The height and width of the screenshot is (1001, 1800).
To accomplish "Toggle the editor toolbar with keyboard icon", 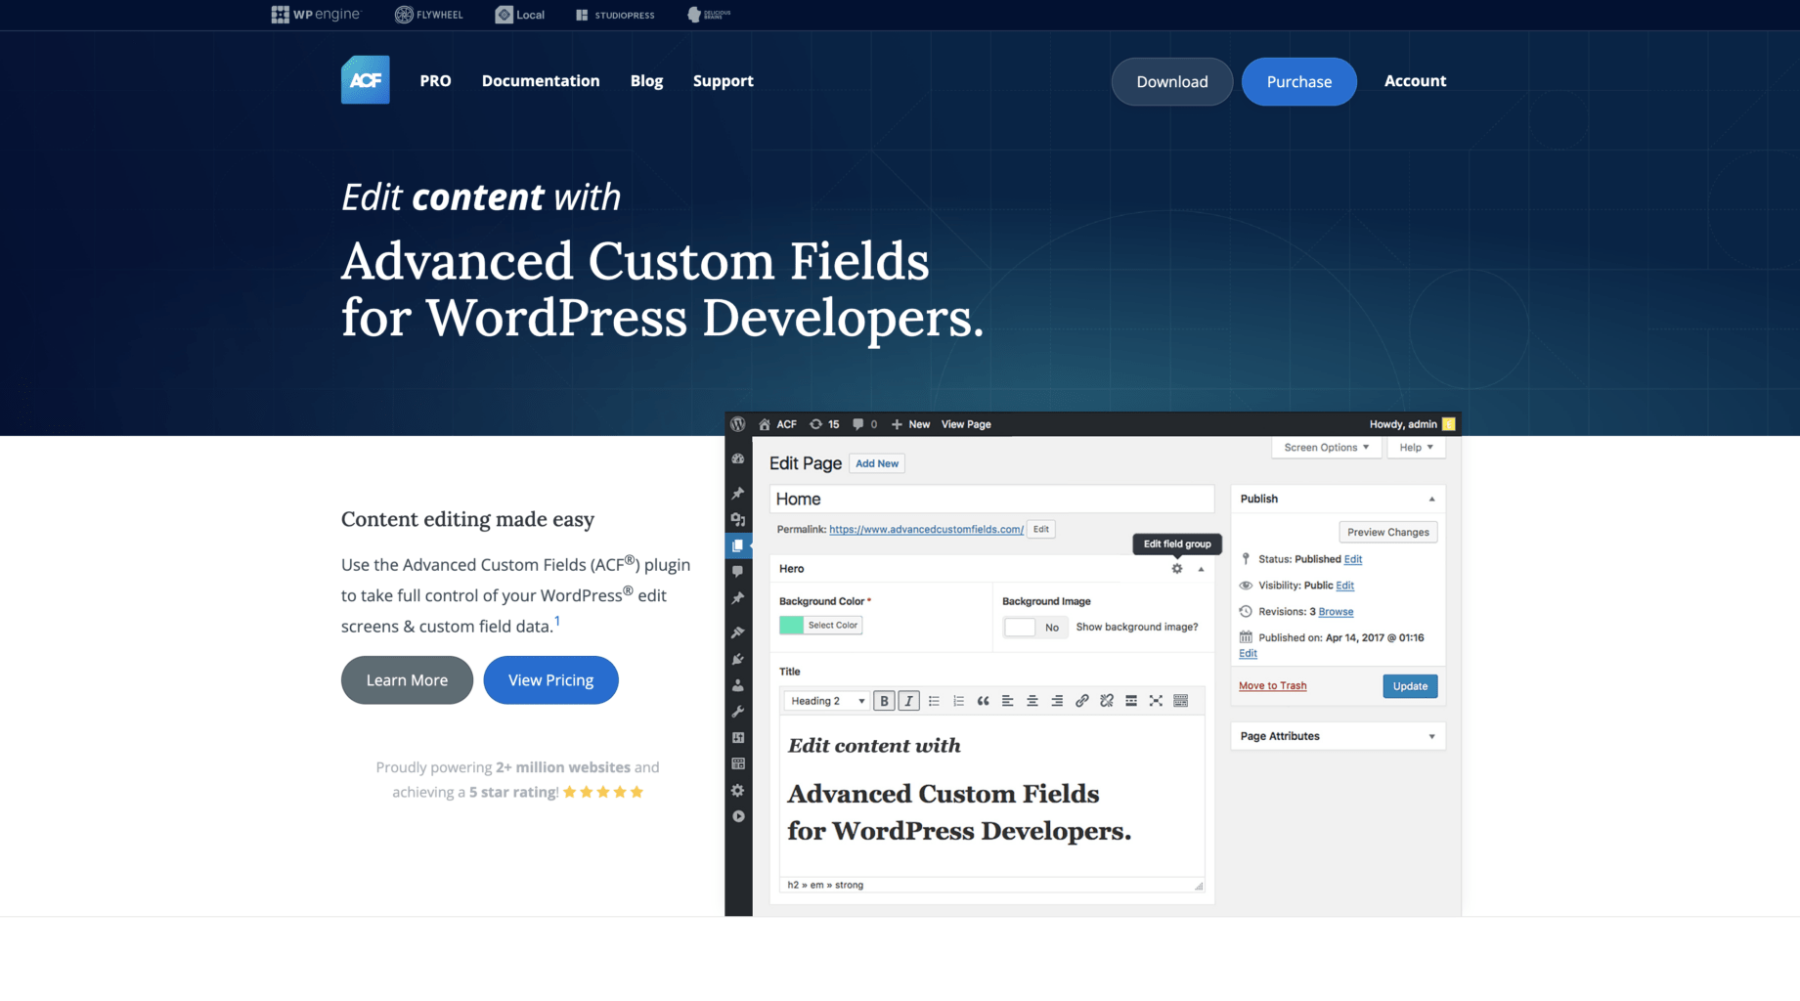I will [x=1181, y=701].
